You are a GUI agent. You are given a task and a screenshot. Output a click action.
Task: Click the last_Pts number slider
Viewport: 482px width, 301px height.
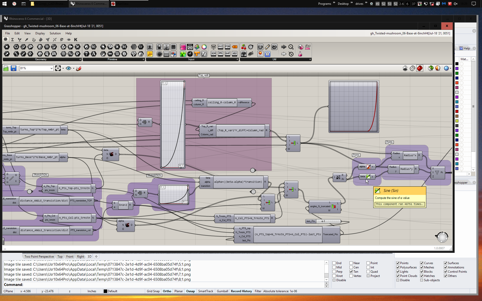[x=323, y=221]
